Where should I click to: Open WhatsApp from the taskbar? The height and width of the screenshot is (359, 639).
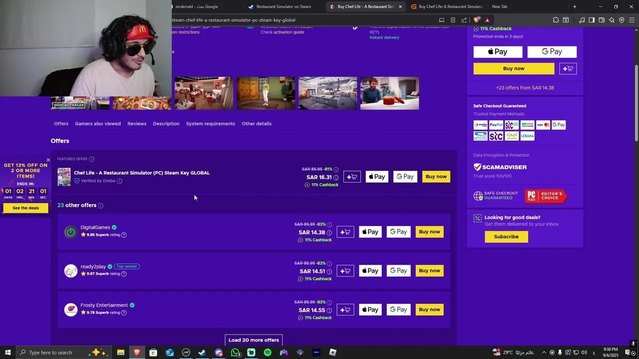235,353
